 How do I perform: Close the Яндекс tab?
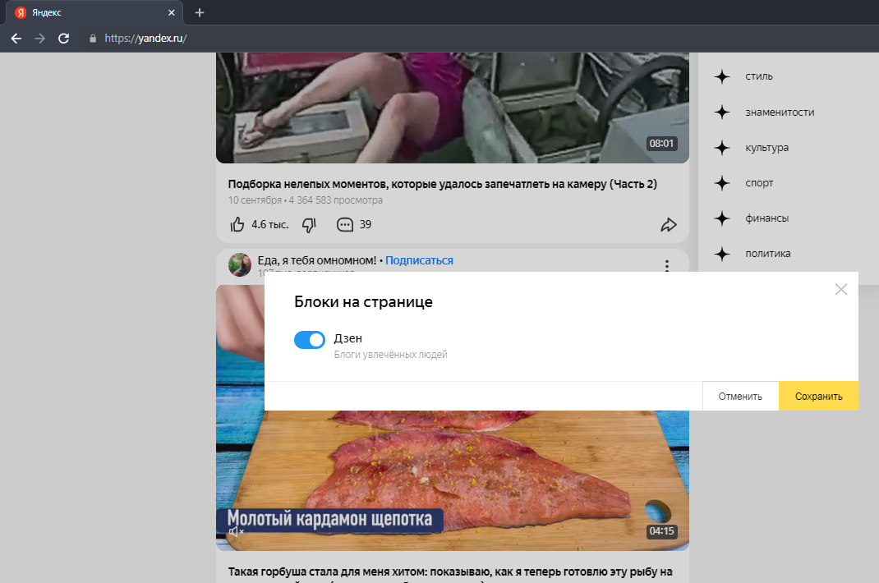(x=172, y=12)
